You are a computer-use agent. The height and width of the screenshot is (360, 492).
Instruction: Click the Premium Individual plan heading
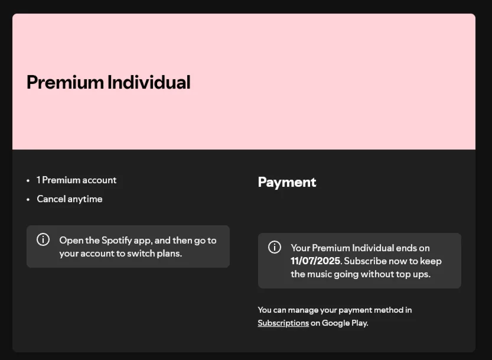(108, 82)
